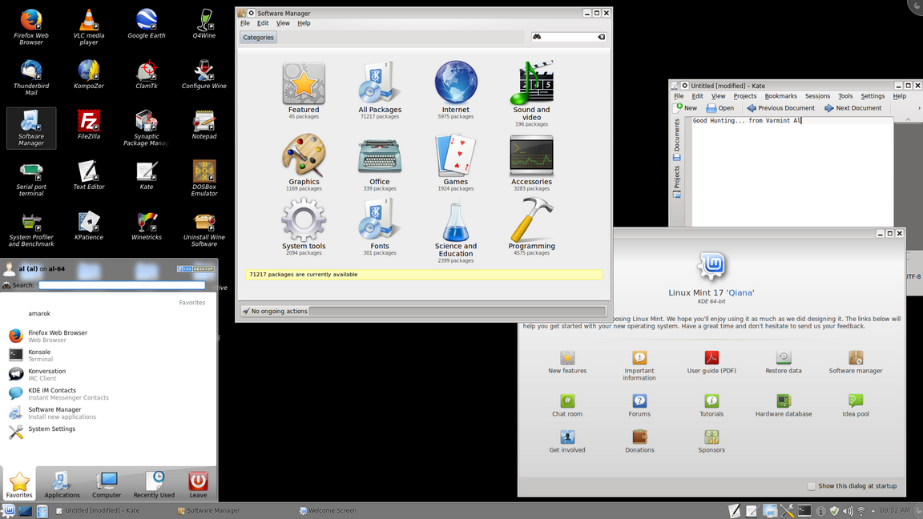Go to Previous Document in Kate
Screen dimensions: 923x519
point(780,107)
